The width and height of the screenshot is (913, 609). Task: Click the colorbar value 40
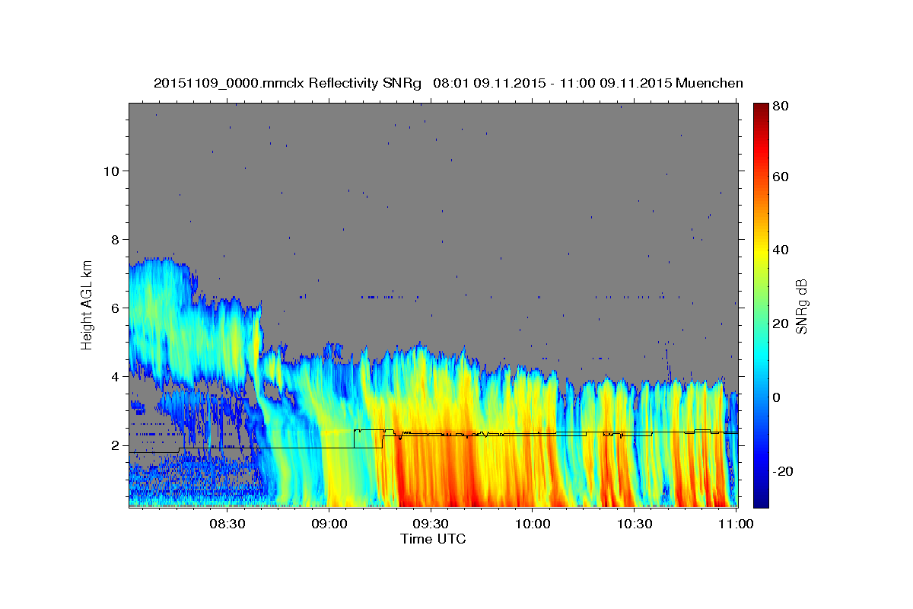780,250
